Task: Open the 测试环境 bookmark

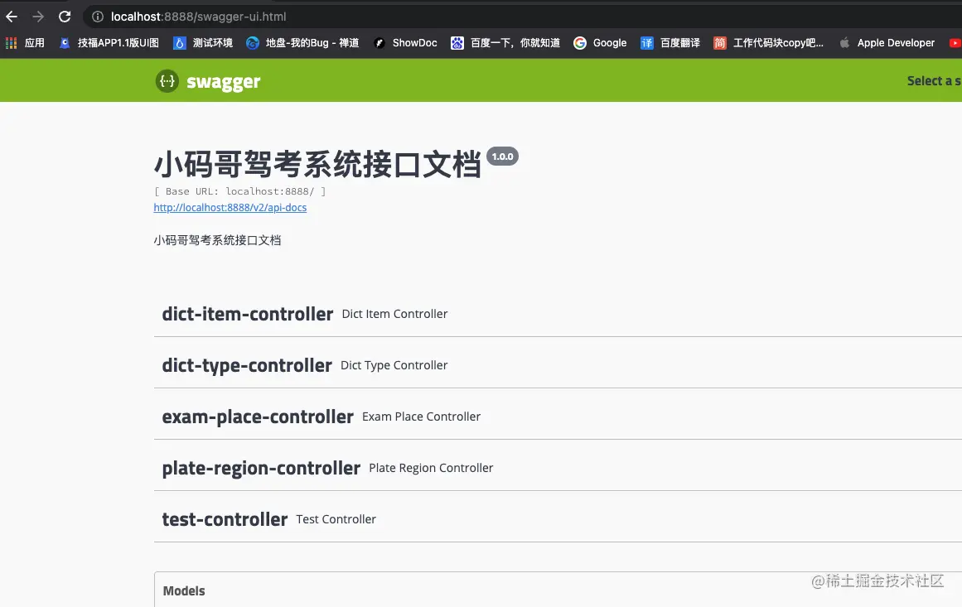Action: click(x=203, y=43)
